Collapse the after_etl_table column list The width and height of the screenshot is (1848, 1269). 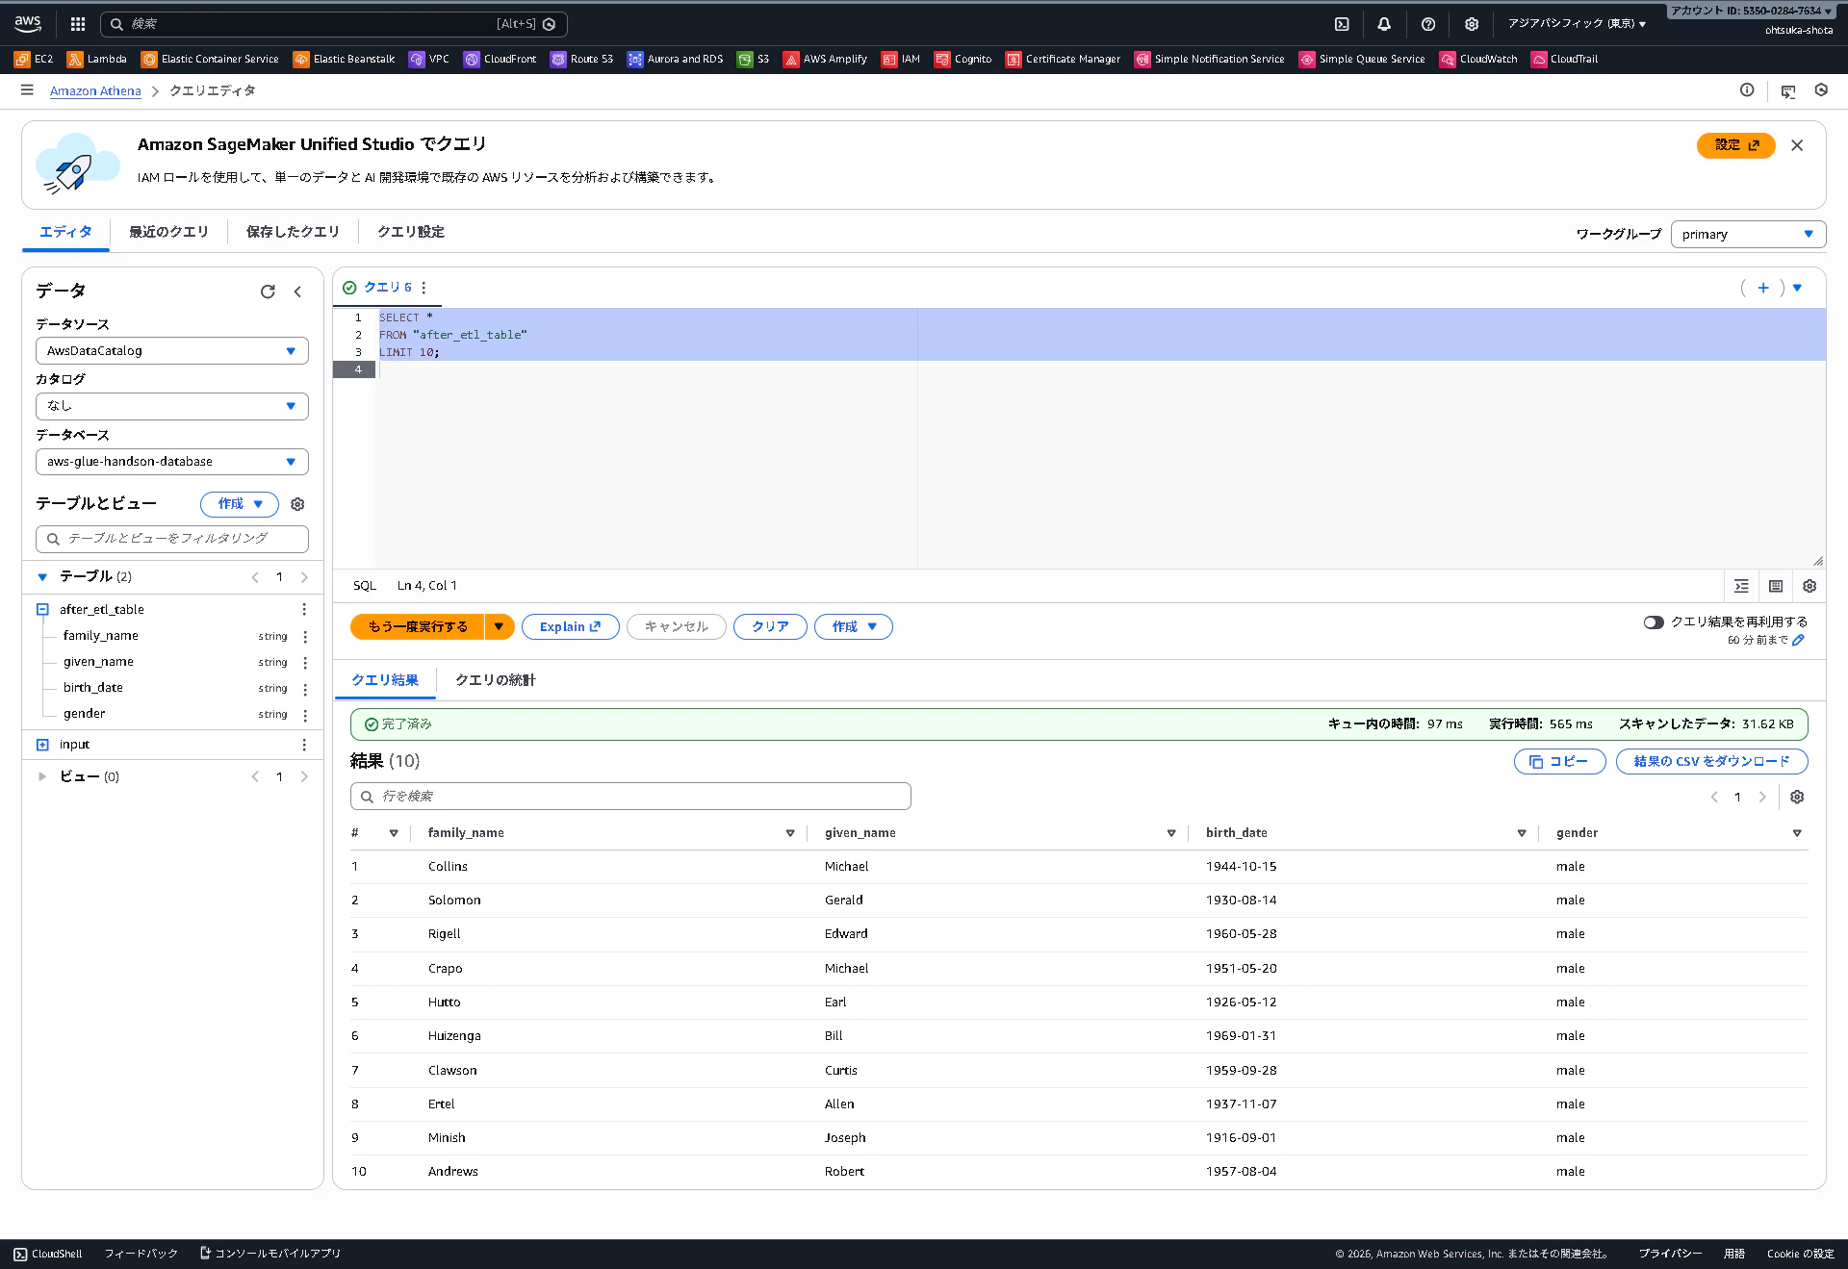click(41, 609)
